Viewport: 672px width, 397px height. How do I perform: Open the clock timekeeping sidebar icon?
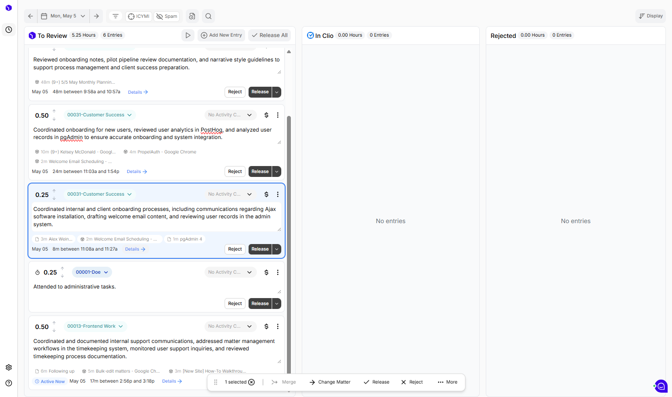pos(9,30)
